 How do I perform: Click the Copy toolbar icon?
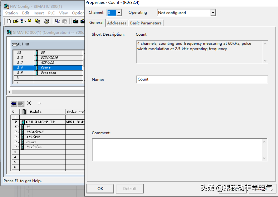click(x=58, y=21)
